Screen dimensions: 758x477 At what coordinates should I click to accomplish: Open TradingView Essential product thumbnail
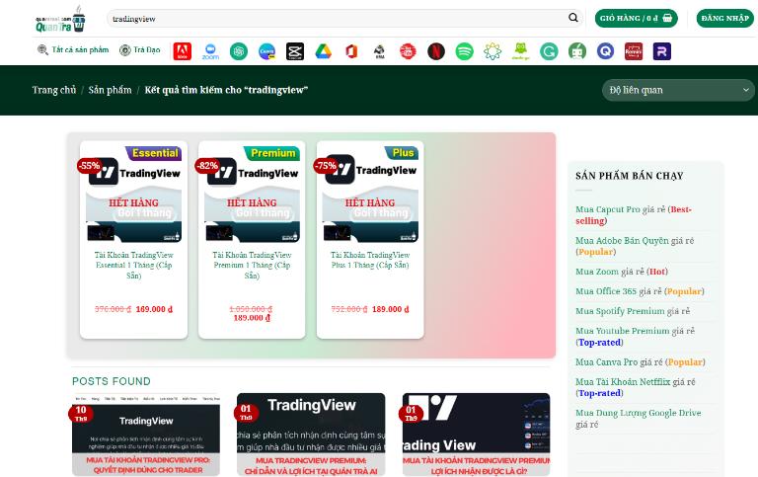click(133, 194)
